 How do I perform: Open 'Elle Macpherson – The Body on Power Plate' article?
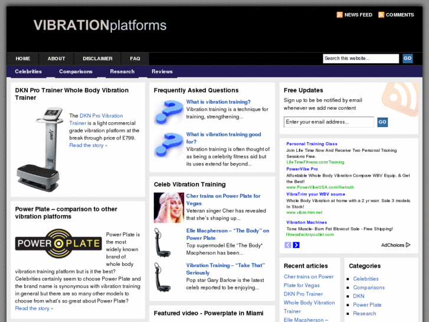tap(228, 235)
